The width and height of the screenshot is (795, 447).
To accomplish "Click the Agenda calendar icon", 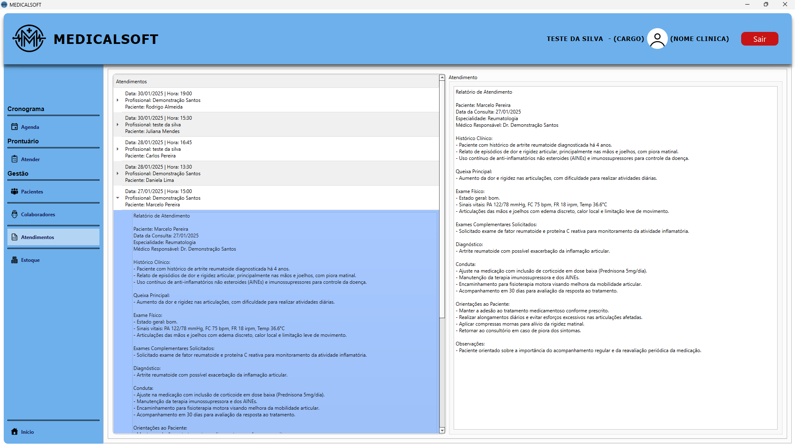I will pos(14,127).
